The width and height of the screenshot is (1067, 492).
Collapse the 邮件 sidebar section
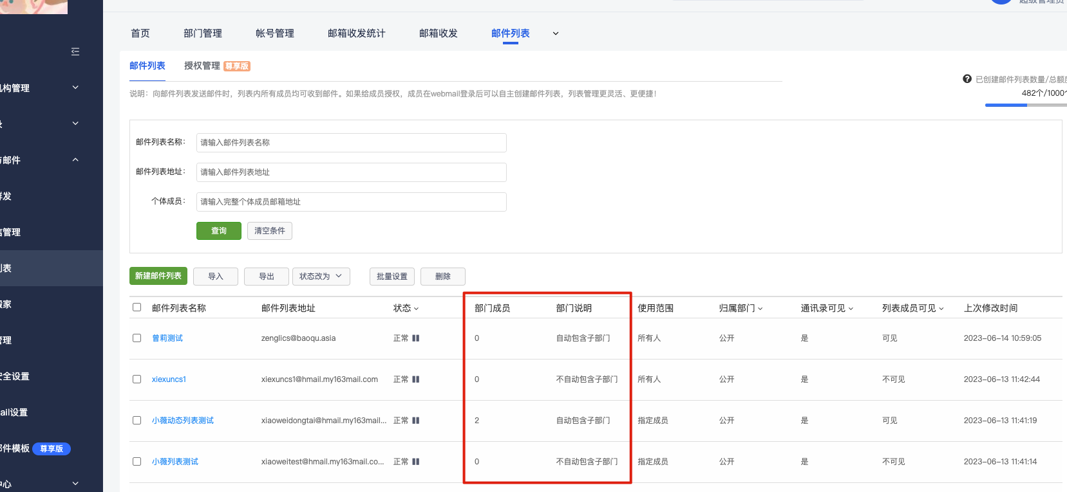(75, 159)
